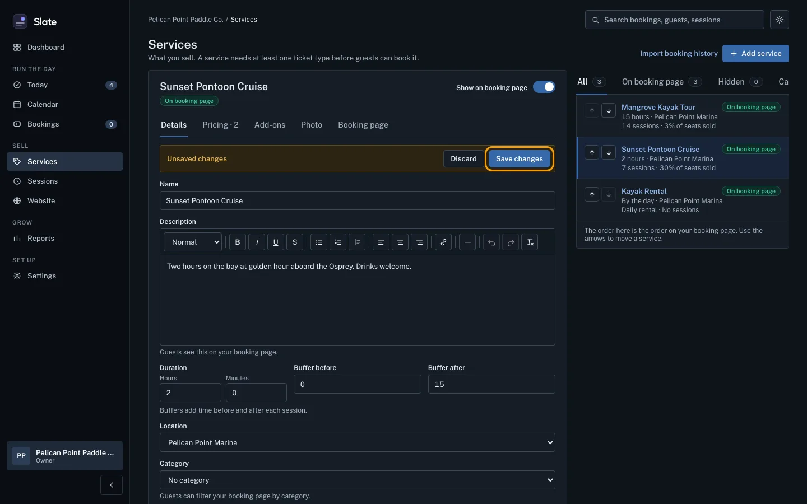The image size is (807, 504).
Task: Open the Location dropdown
Action: tap(358, 442)
